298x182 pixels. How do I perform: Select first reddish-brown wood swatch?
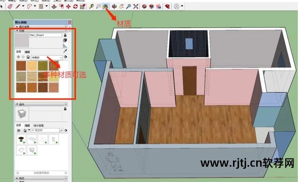(21, 65)
